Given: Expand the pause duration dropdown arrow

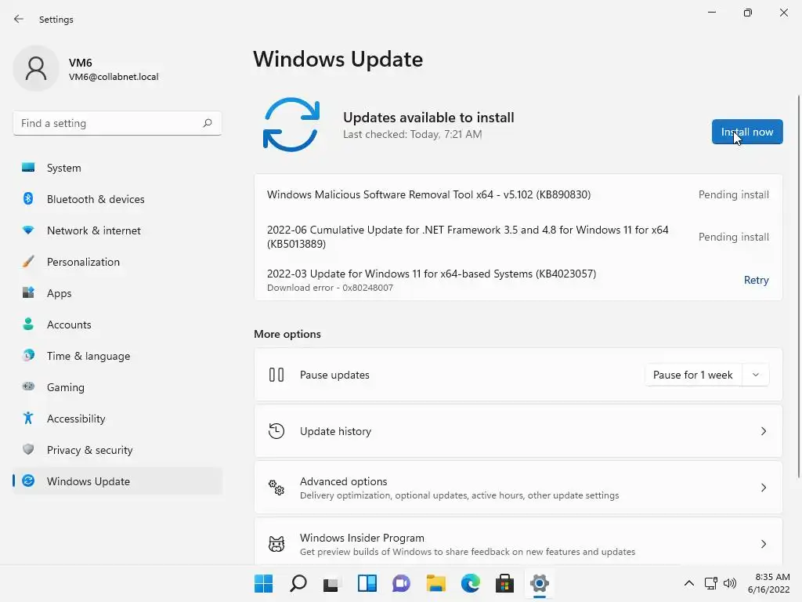Looking at the screenshot, I should pyautogui.click(x=756, y=375).
